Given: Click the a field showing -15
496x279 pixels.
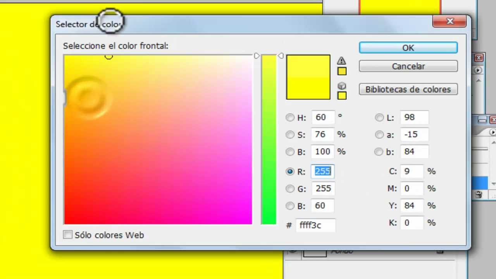Looking at the screenshot, I should point(415,134).
